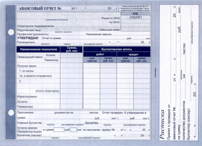This screenshot has width=202, height=146.
Task: Click "по кассовому ордеру №" text
Action: pyautogui.click(x=99, y=130)
